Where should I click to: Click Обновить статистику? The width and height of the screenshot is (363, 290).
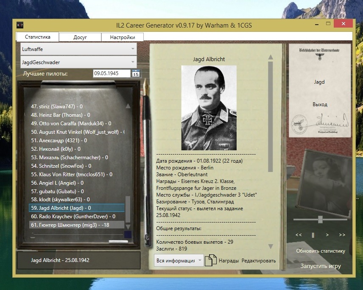coord(321,251)
